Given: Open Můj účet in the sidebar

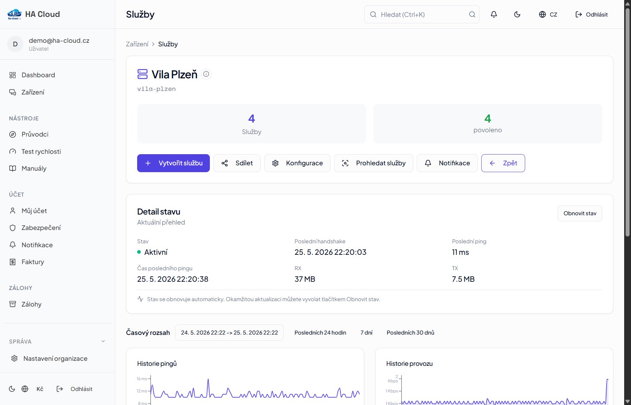Looking at the screenshot, I should (x=58, y=211).
